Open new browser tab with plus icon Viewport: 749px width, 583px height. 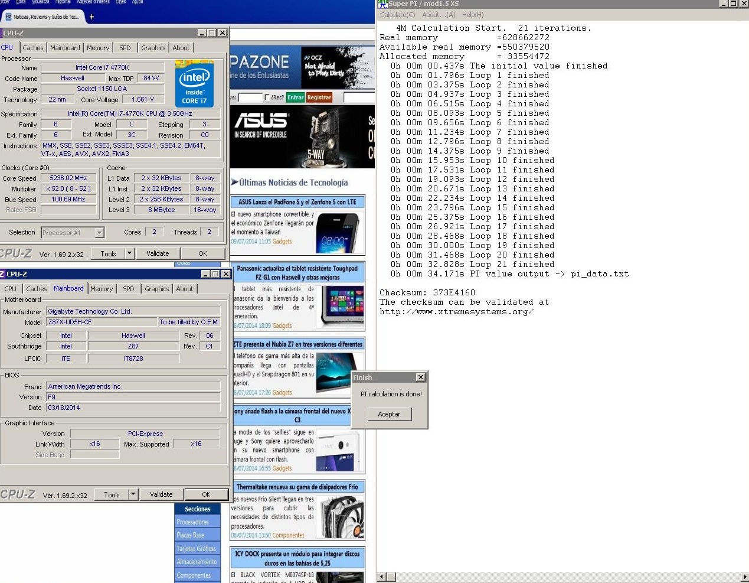click(91, 17)
